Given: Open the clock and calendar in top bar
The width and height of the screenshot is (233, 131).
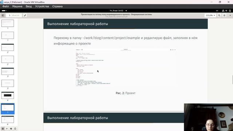Looking at the screenshot, I should (x=116, y=11).
